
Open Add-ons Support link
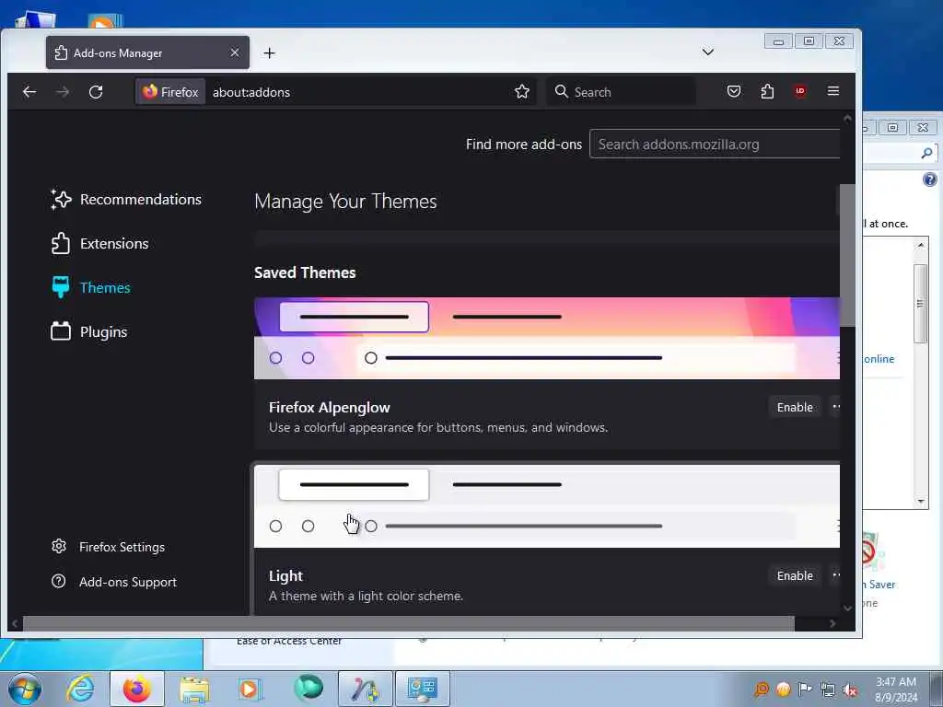(114, 582)
